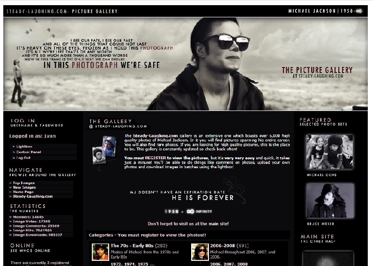Click the Log Out link

[x=23, y=158]
